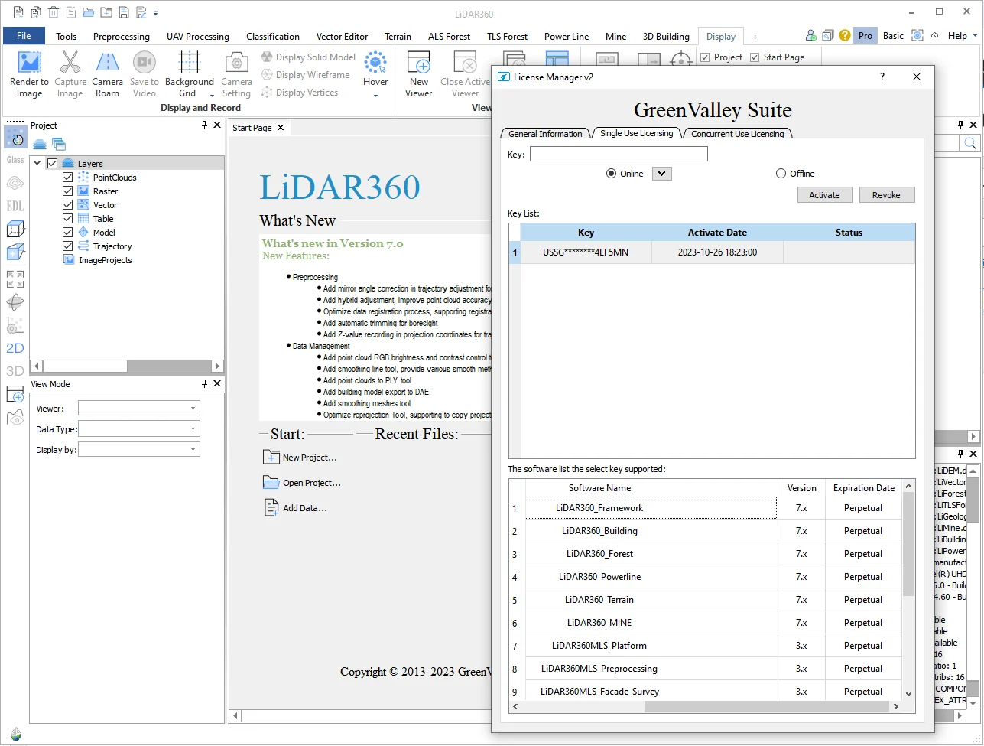Screen dimensions: 984x746
Task: Click the Close Active Viewer icon
Action: (465, 63)
